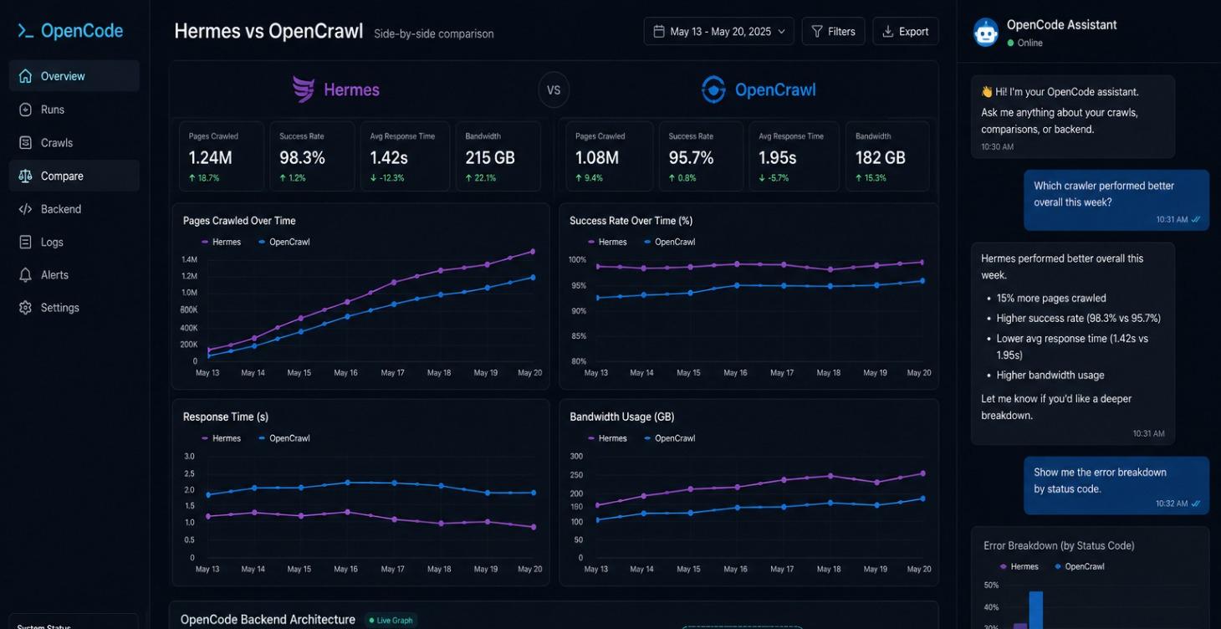Image resolution: width=1221 pixels, height=629 pixels.
Task: Toggle Hermes legend in Bandwidth Usage chart
Action: point(608,438)
